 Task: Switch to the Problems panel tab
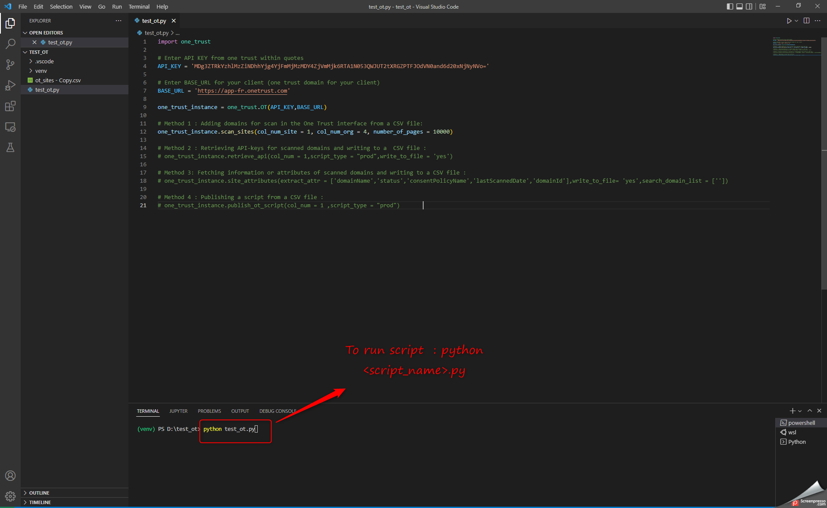coord(209,411)
